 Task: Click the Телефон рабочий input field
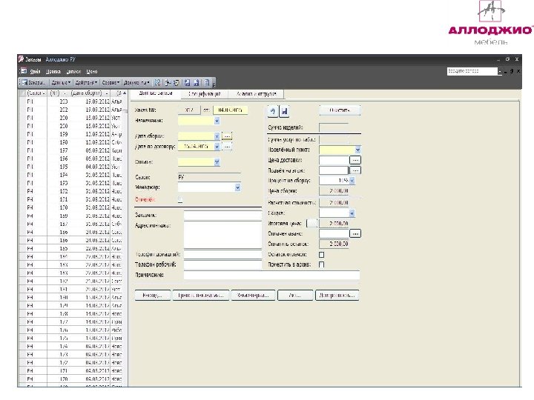tap(222, 264)
